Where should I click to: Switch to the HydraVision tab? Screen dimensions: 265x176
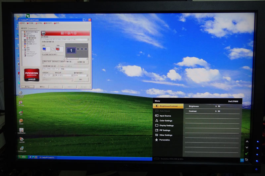pos(32,29)
